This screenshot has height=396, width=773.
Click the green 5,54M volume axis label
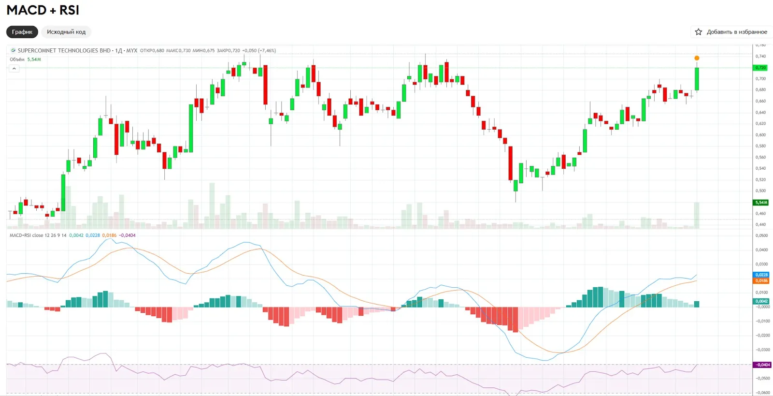coord(761,203)
